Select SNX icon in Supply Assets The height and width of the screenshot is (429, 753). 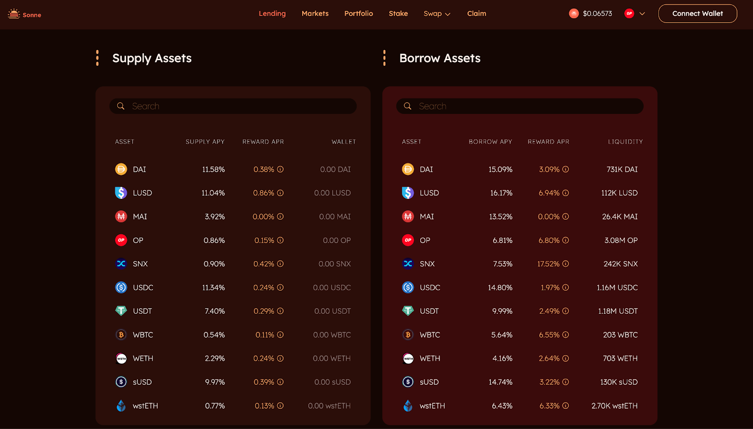tap(121, 264)
